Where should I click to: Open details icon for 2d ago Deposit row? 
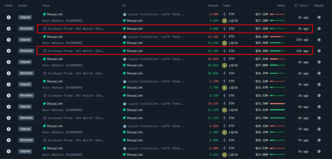pos(319,62)
